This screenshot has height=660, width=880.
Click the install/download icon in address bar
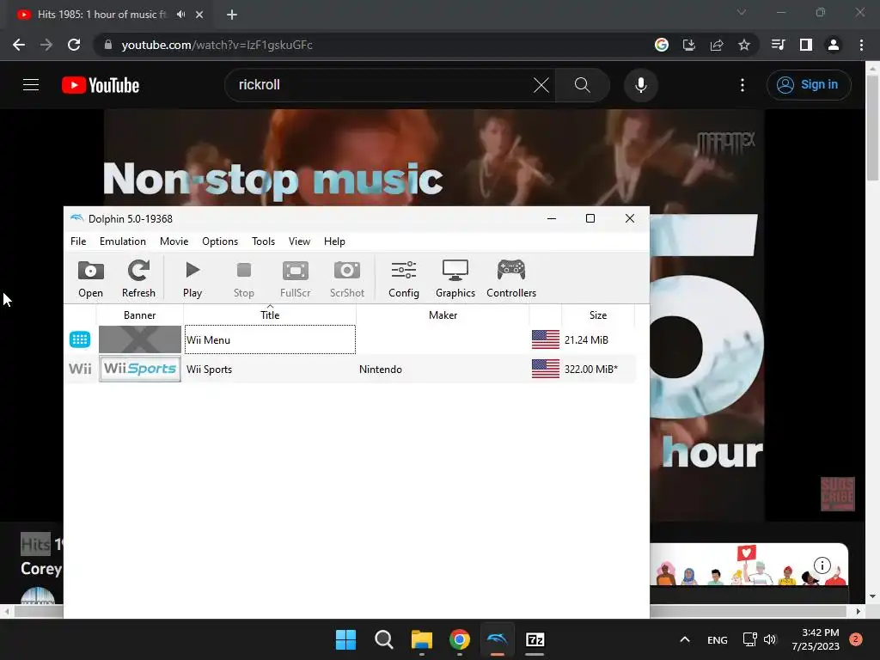coord(689,45)
